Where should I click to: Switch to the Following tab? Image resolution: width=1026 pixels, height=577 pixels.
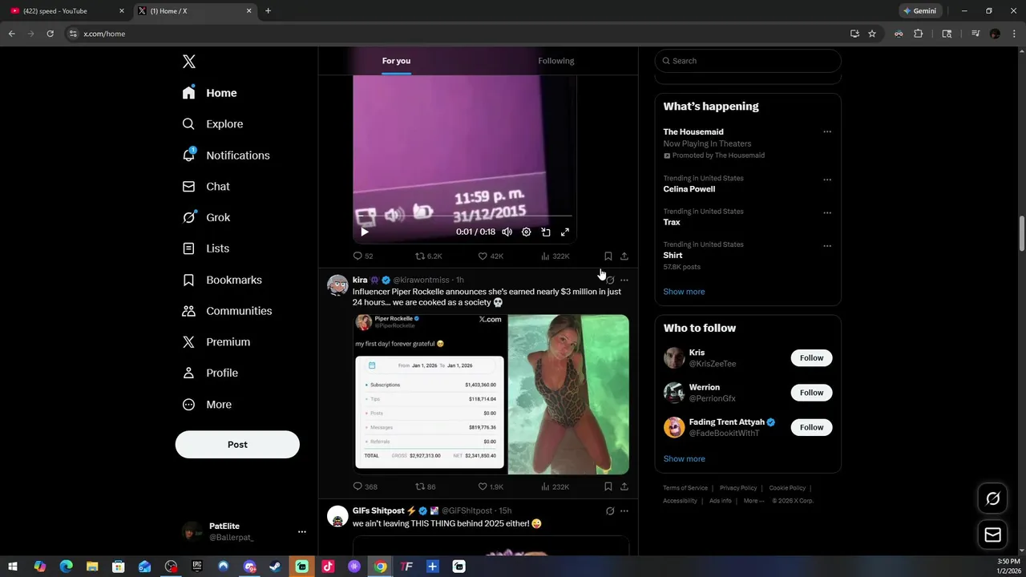[x=556, y=61]
